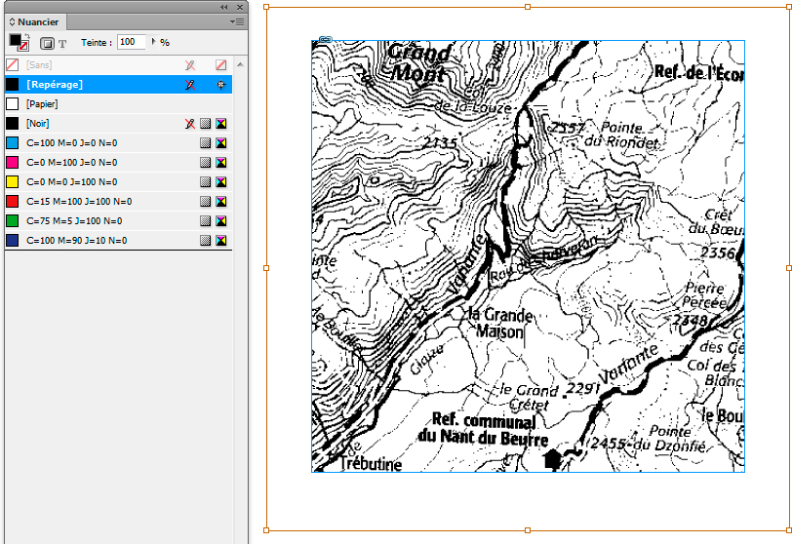Click the green color chip
Viewport: 792px width, 544px height.
(12, 221)
